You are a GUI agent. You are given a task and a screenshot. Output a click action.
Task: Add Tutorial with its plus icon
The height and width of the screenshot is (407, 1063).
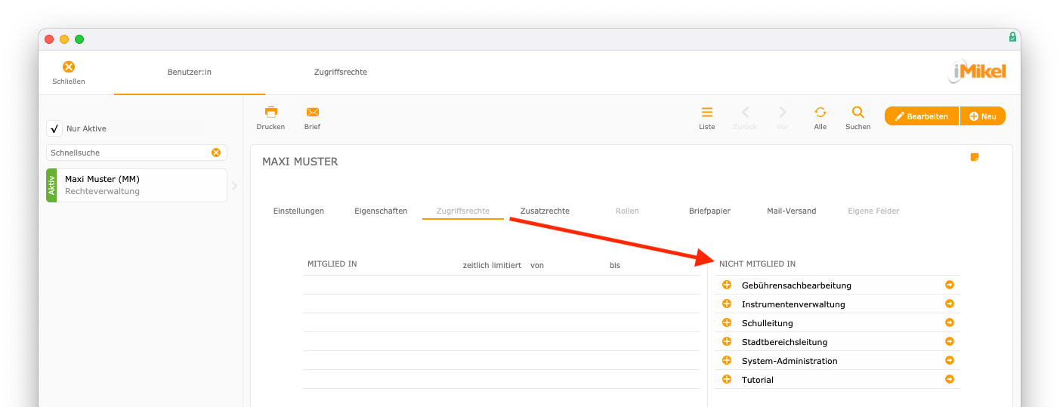tap(727, 379)
